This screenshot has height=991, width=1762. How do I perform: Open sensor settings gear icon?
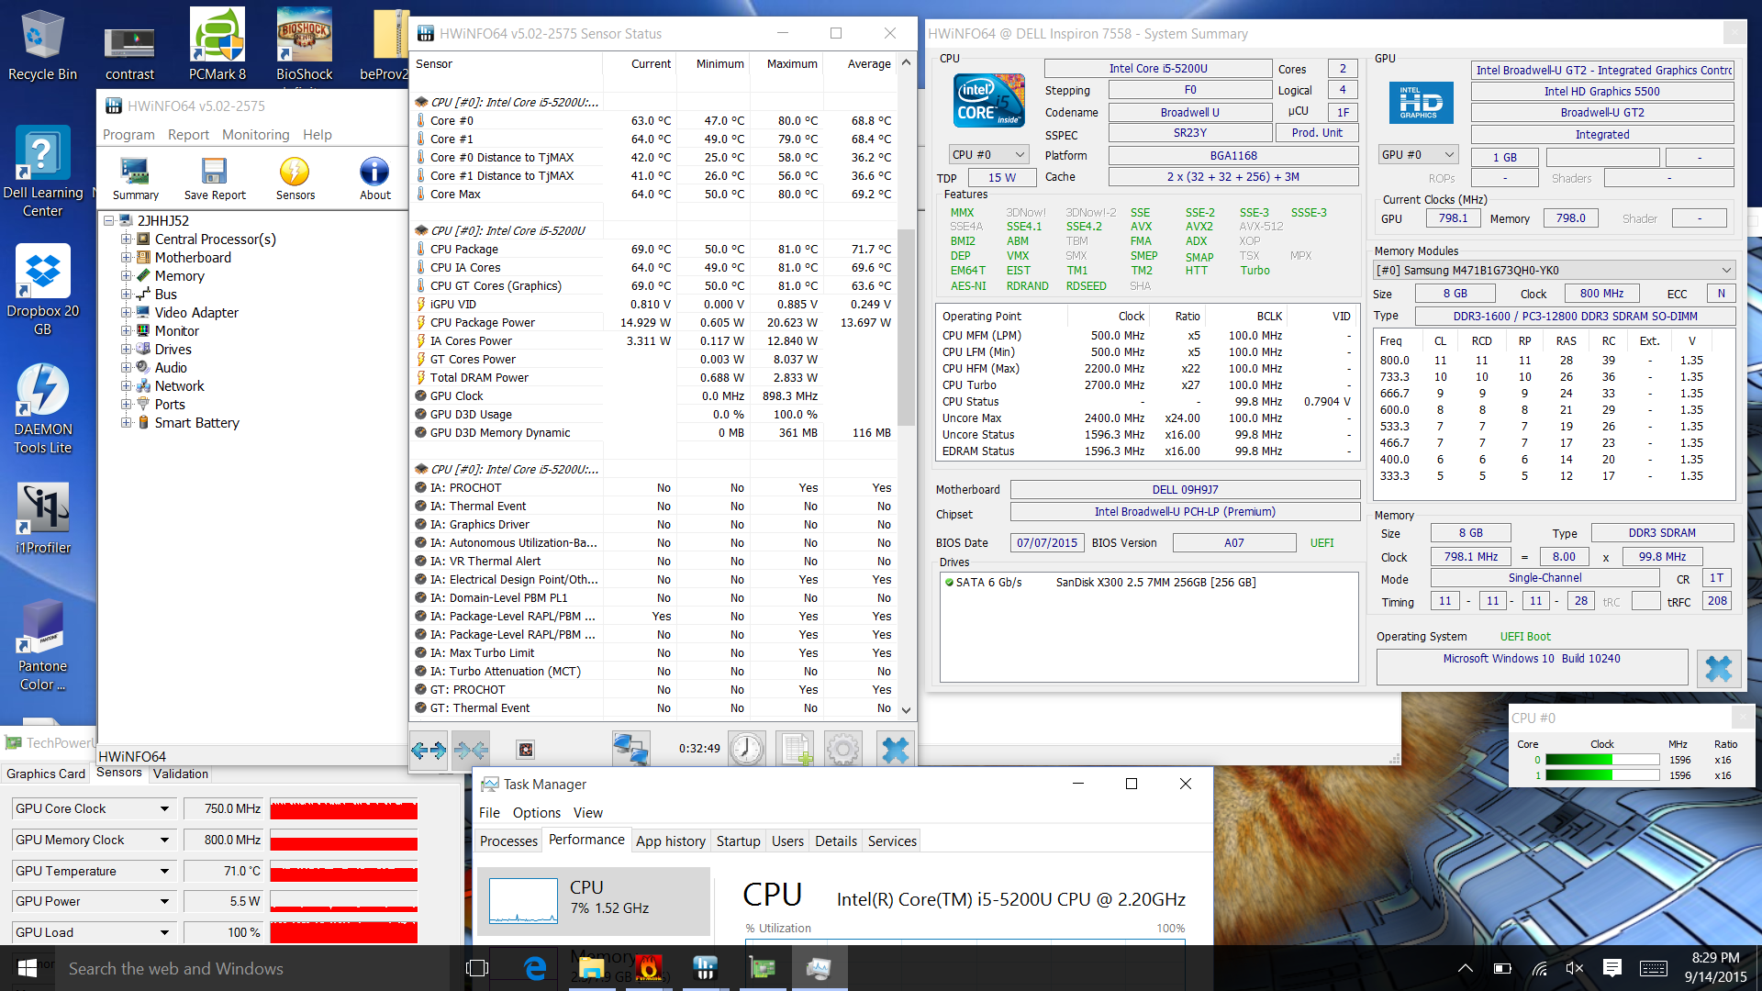tap(842, 750)
